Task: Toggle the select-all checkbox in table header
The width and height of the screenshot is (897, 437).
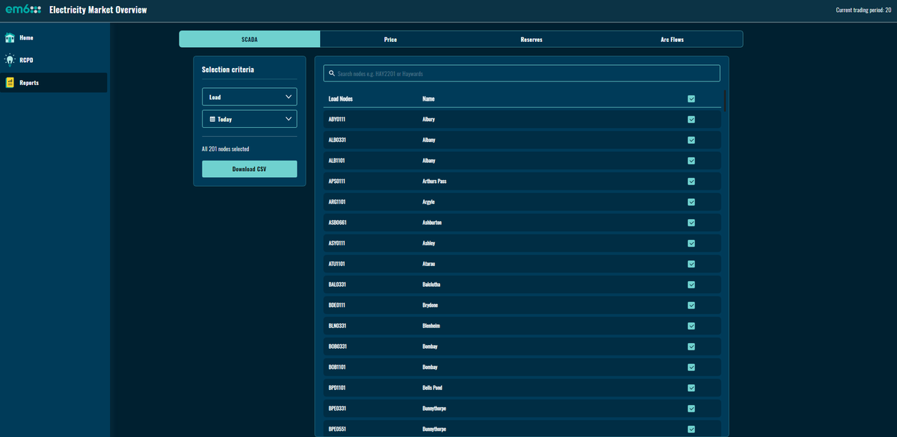Action: [691, 99]
